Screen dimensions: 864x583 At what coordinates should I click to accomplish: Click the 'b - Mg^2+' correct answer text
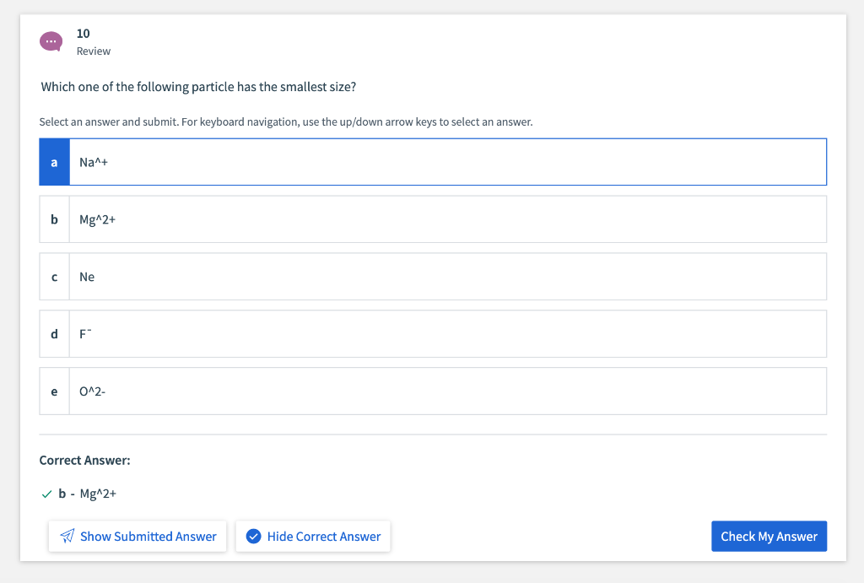point(88,494)
